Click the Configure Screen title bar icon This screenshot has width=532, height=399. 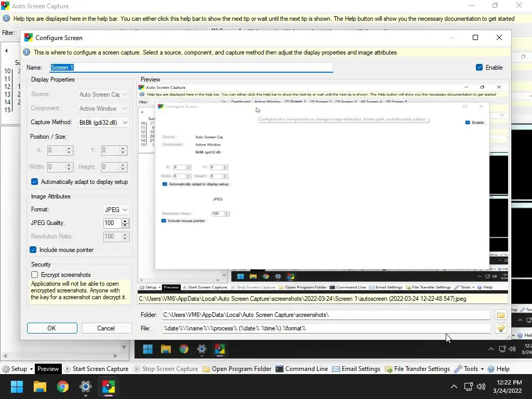click(x=29, y=37)
